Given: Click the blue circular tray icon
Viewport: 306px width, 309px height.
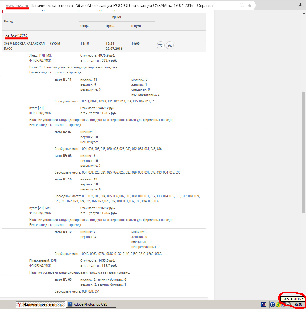Looking at the screenshot, I should (x=272, y=304).
